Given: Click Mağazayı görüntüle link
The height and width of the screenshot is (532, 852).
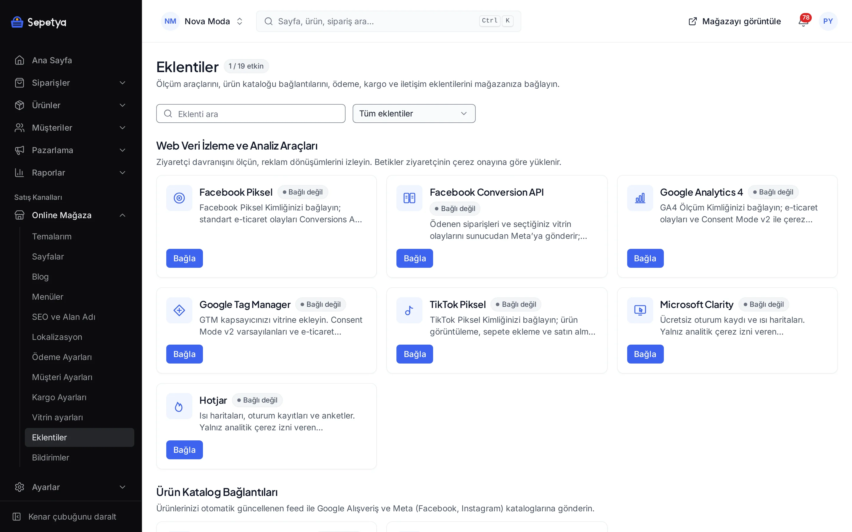Looking at the screenshot, I should (x=735, y=21).
